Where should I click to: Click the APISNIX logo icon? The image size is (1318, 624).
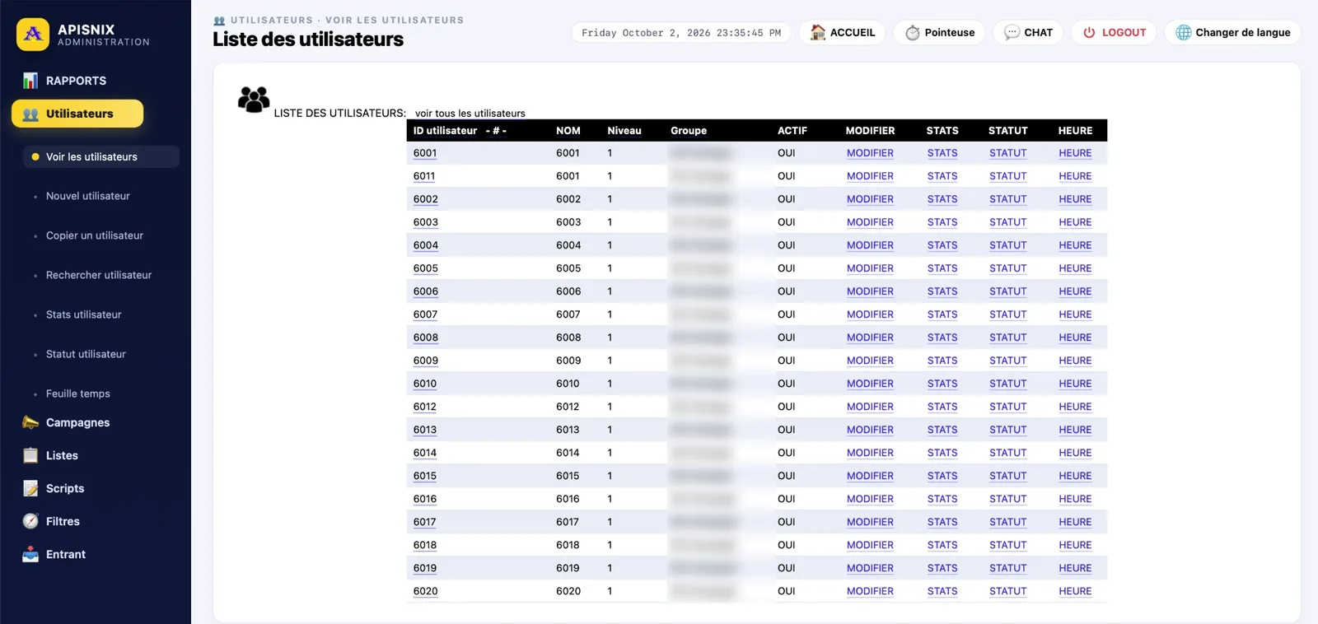coord(33,35)
